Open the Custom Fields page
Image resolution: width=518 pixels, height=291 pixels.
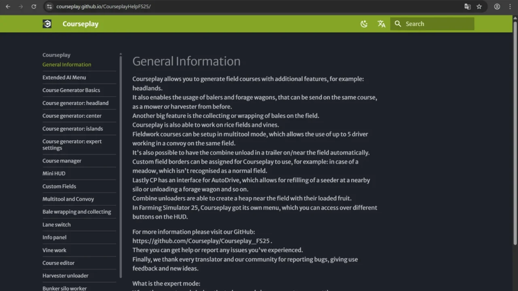[59, 186]
